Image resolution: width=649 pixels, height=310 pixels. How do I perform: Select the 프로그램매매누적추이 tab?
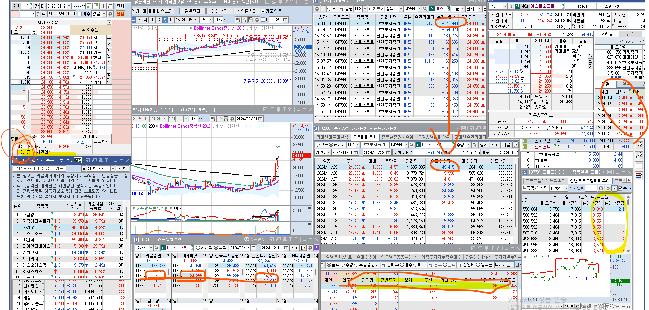(545, 181)
